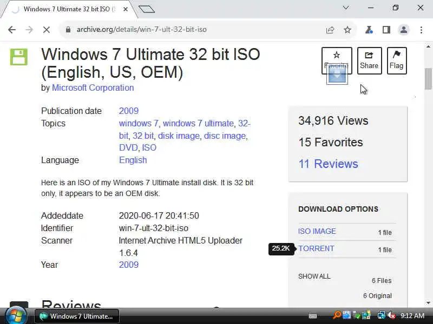Click the network connection tray icon
The height and width of the screenshot is (324, 433).
pos(382,315)
